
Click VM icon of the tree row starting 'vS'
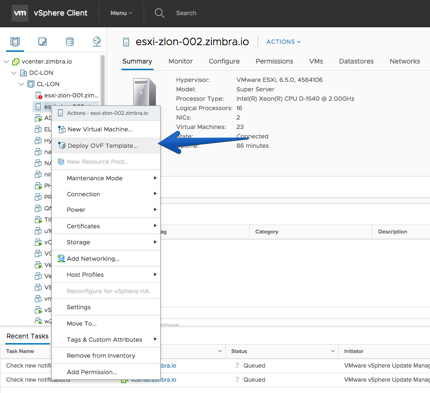[x=38, y=310]
